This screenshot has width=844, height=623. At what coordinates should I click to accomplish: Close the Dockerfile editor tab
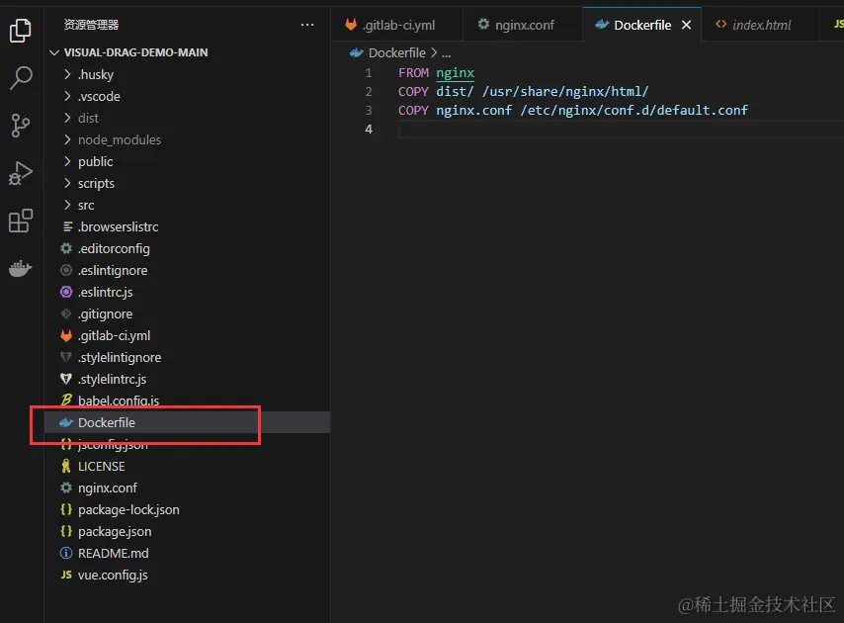[686, 25]
